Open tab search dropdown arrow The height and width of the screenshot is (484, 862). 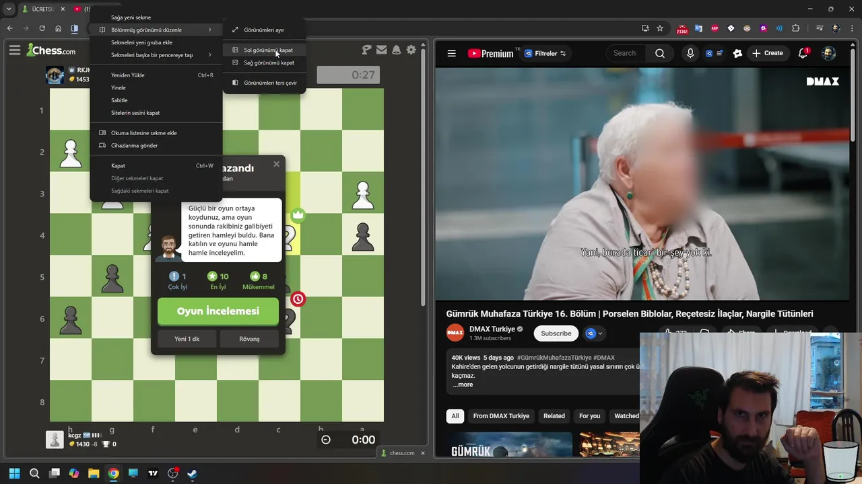pos(9,9)
